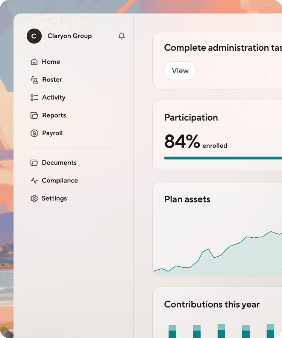Image resolution: width=282 pixels, height=338 pixels.
Task: Click the Claryon Group avatar badge
Action: (34, 36)
